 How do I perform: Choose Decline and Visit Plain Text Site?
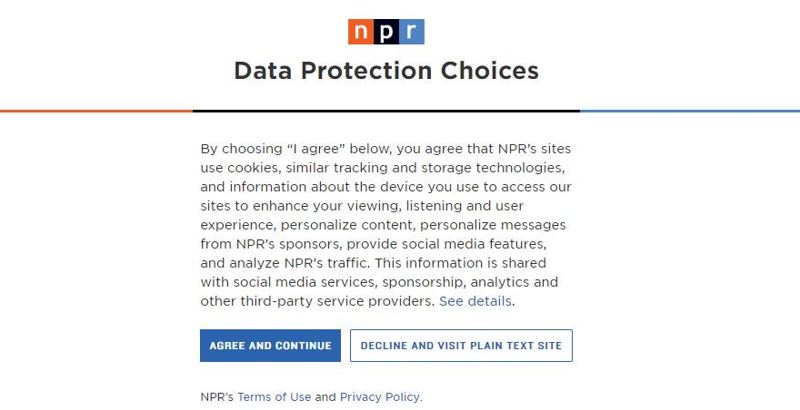click(x=461, y=346)
